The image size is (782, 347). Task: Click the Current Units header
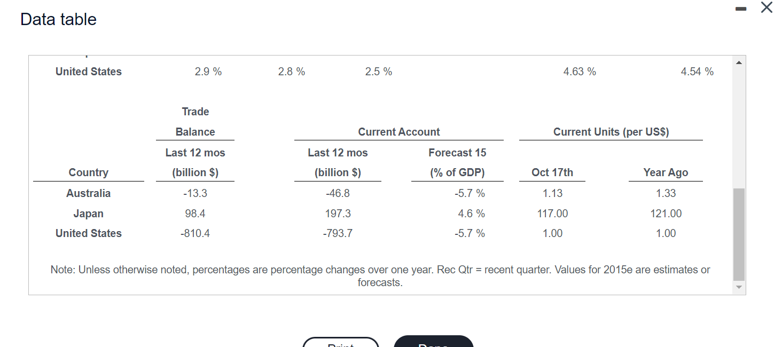point(611,132)
